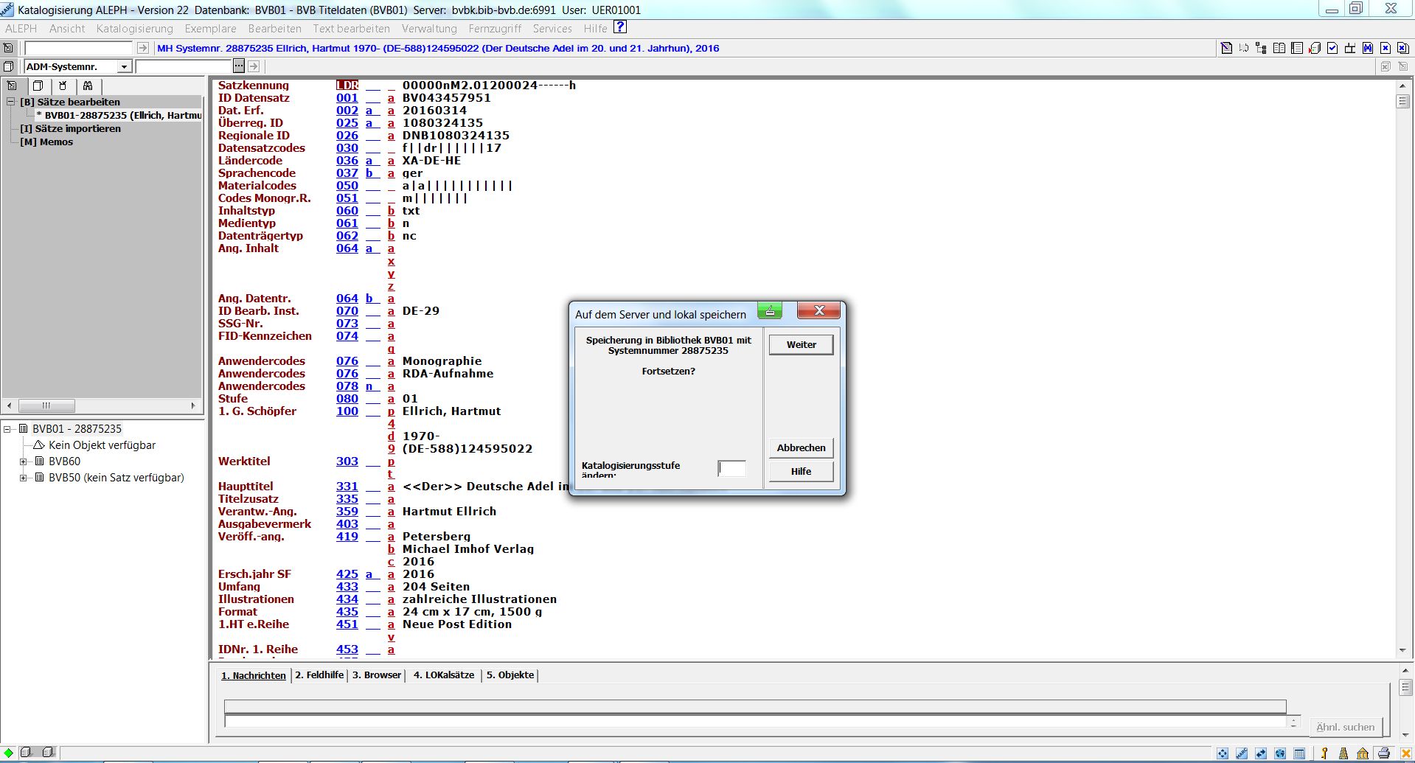Image resolution: width=1415 pixels, height=763 pixels.
Task: Switch to the 2. Feldhilfe tab
Action: tap(319, 675)
